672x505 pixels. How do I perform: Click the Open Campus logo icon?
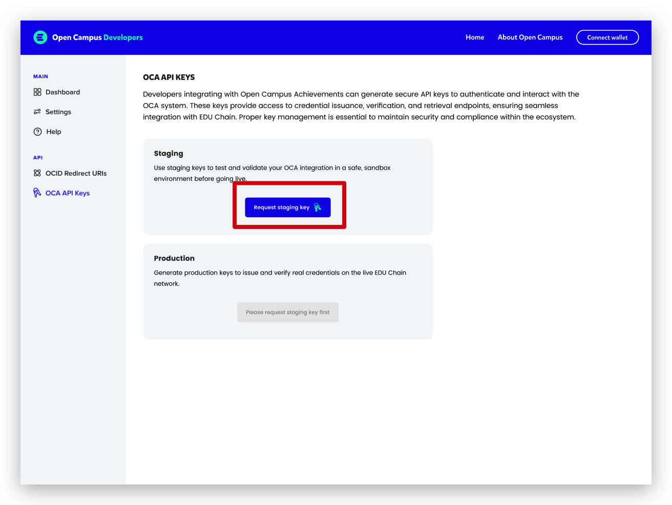pyautogui.click(x=40, y=37)
